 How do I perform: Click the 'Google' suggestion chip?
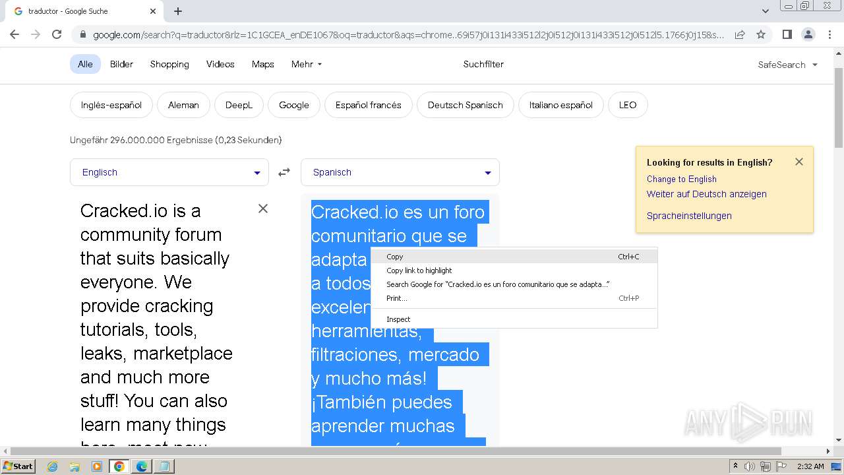pyautogui.click(x=294, y=105)
